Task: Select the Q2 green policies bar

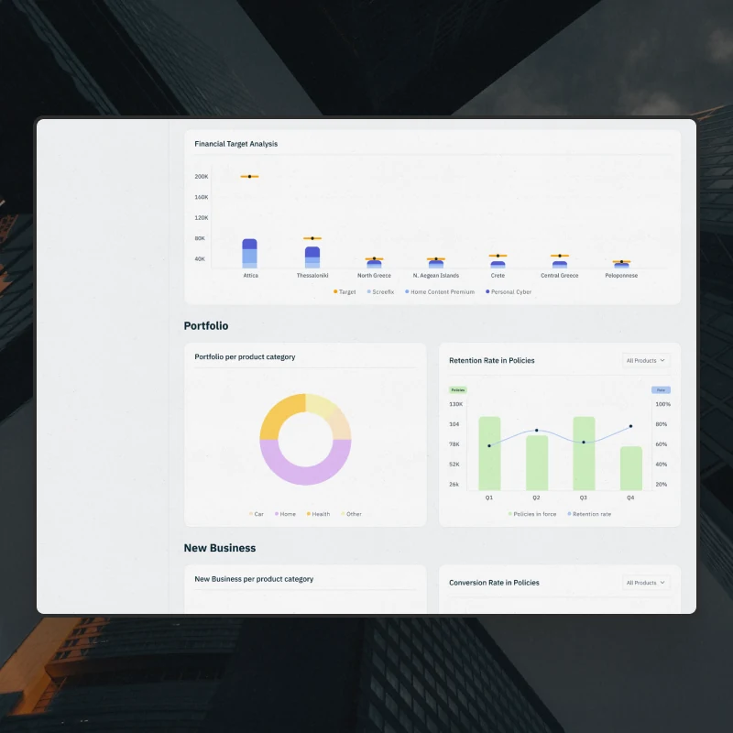Action: pos(537,463)
